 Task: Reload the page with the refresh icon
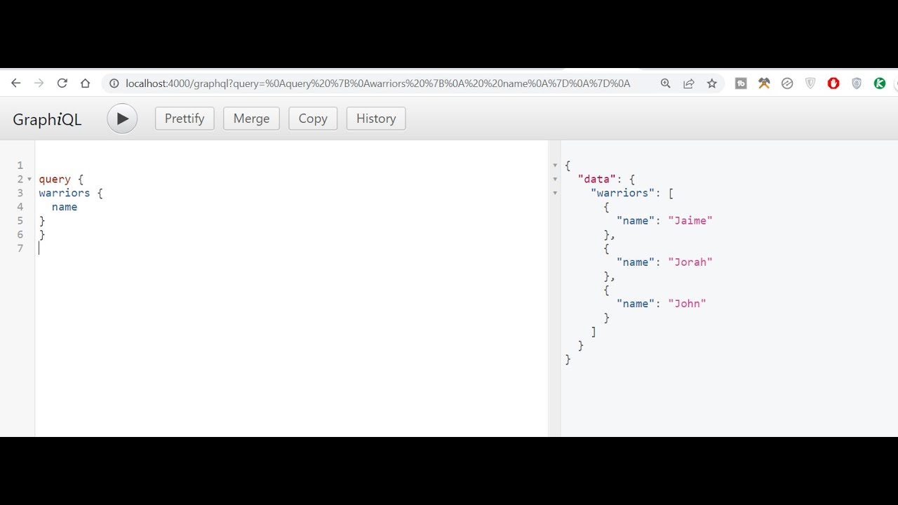(x=62, y=83)
